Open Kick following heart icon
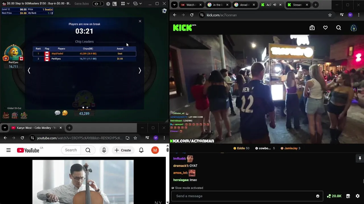This screenshot has width=364, height=204. tap(325, 28)
